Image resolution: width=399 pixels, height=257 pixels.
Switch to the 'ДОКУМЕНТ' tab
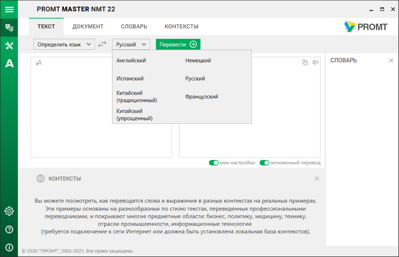[88, 27]
